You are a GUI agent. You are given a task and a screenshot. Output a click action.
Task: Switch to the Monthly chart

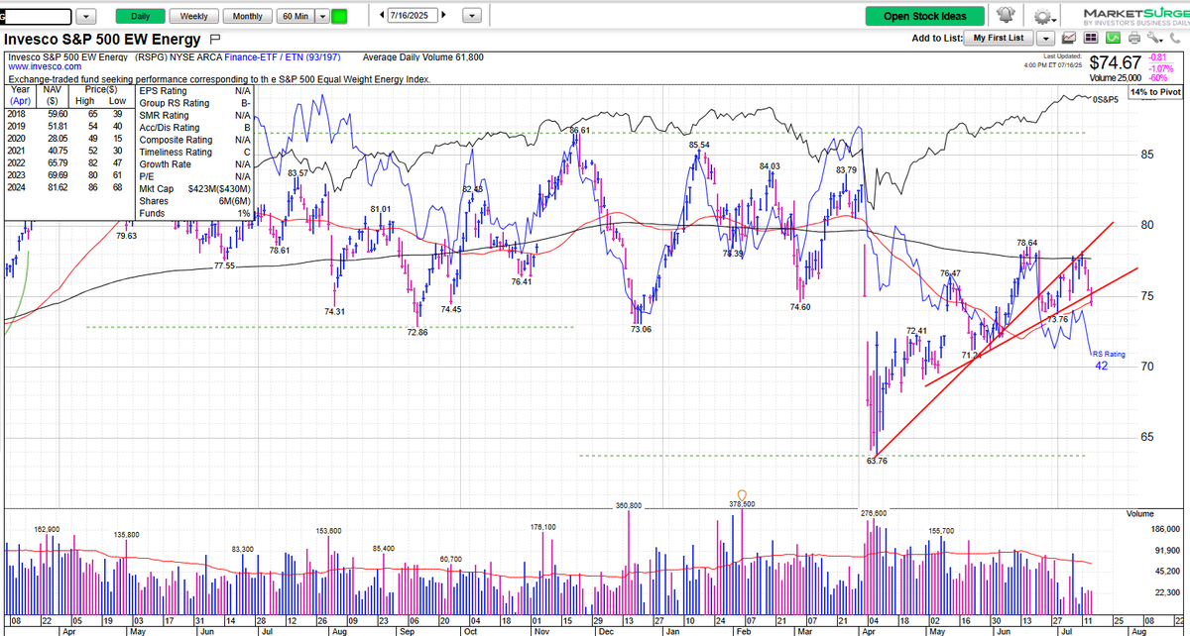pos(247,16)
